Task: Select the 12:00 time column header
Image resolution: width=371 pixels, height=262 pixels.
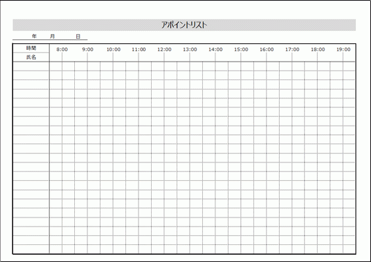Action: [x=164, y=49]
